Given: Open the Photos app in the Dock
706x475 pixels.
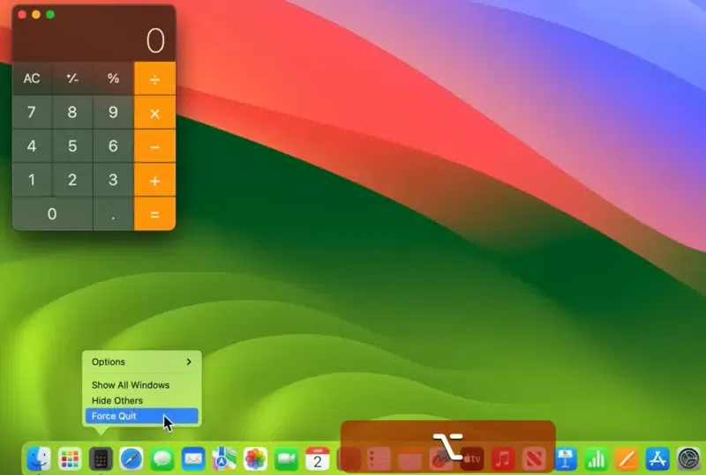Looking at the screenshot, I should pos(255,459).
